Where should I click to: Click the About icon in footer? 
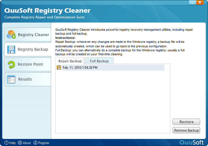(20, 143)
